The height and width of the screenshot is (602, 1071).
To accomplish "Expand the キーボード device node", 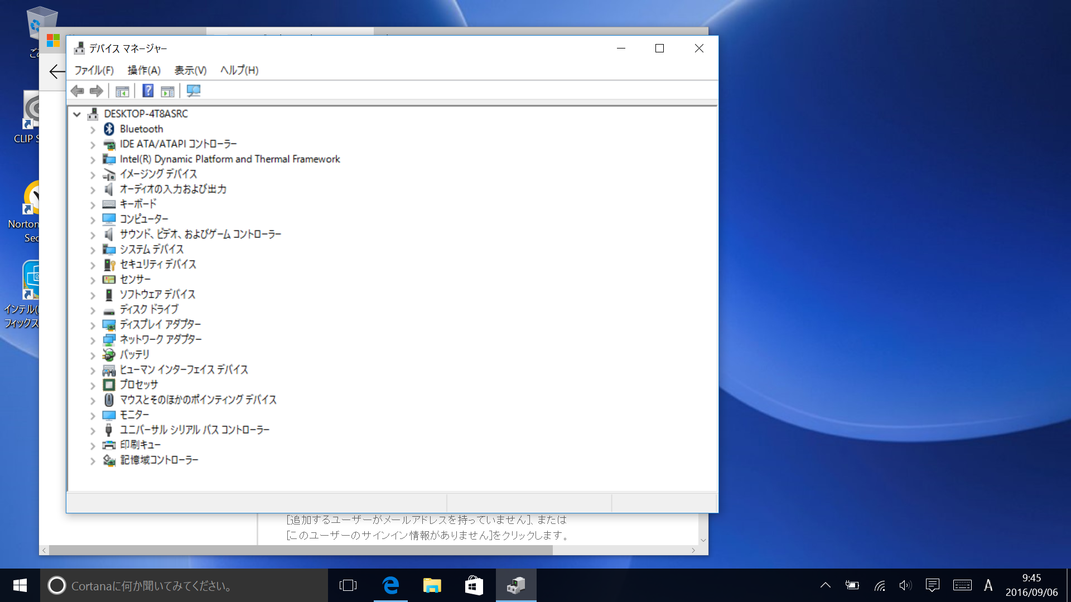I will (x=93, y=205).
